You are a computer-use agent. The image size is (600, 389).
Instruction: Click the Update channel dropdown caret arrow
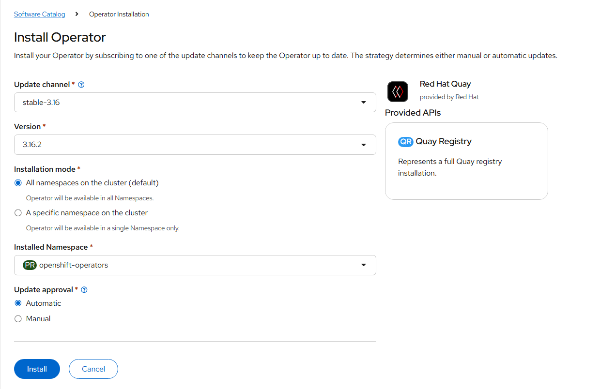coord(364,103)
